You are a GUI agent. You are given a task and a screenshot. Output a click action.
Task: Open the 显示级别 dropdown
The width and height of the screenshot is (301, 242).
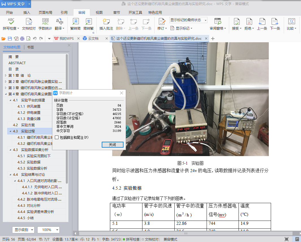(x=23, y=230)
